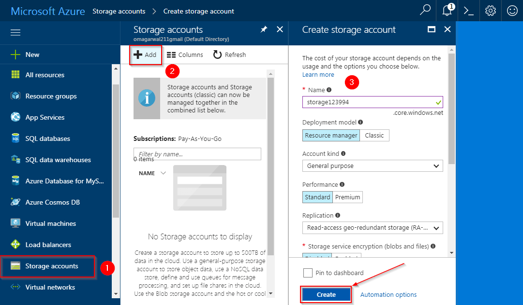Click the sidebar scroll down arrow
Viewport: 523px width, 305px height.
tap(116, 294)
